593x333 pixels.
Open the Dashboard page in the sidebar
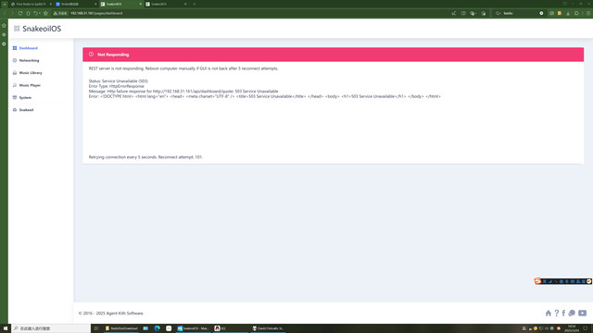click(x=28, y=48)
